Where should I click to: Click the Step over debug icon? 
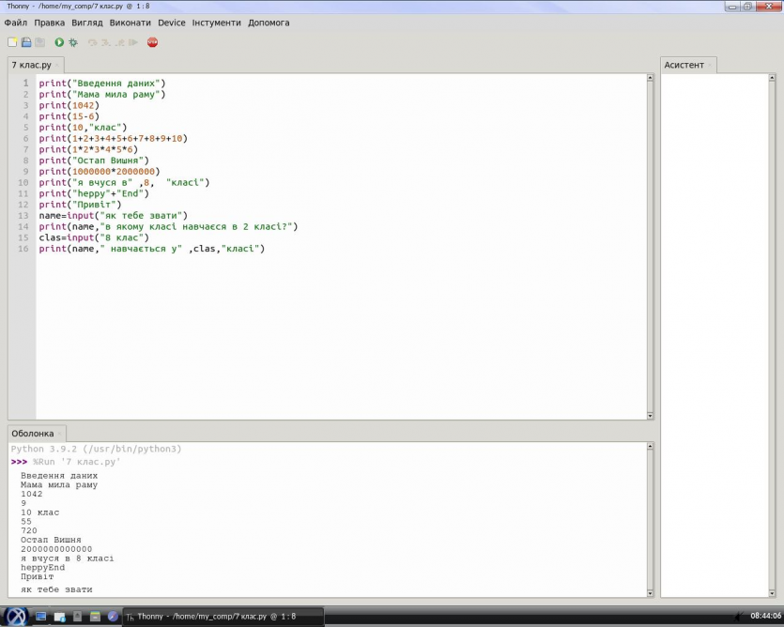[92, 42]
